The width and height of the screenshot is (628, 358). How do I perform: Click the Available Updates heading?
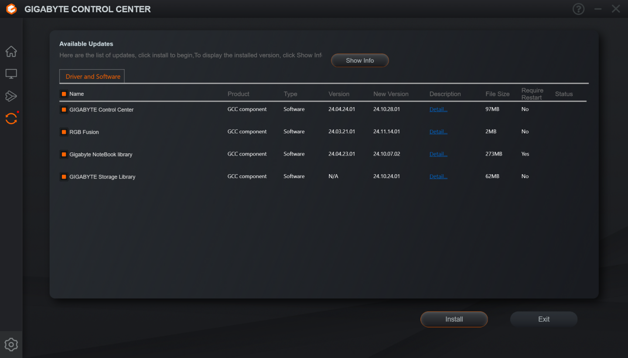[86, 44]
